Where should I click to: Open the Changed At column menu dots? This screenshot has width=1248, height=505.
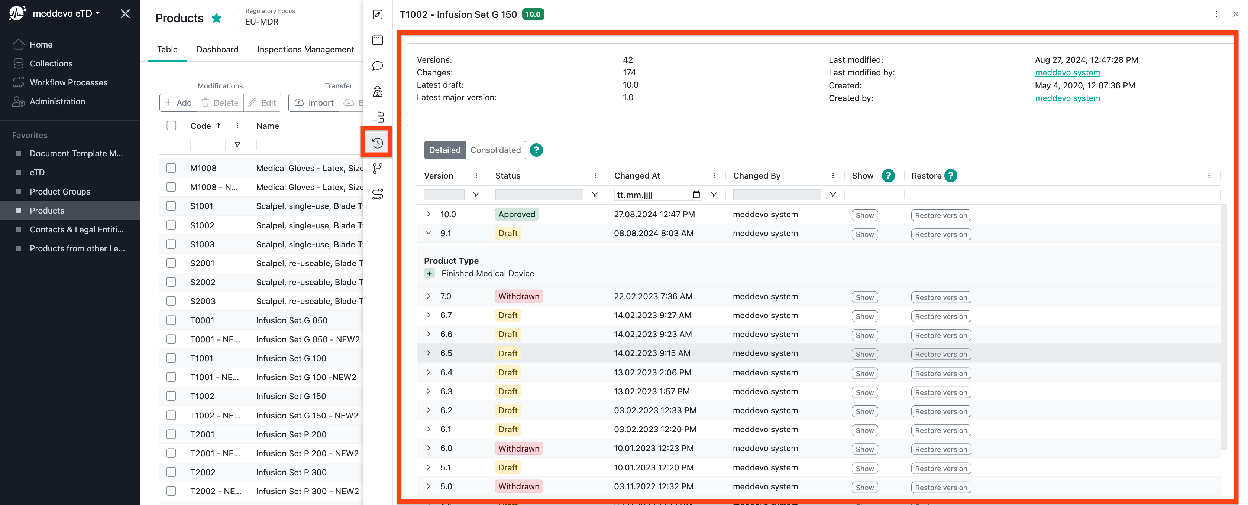[x=714, y=176]
